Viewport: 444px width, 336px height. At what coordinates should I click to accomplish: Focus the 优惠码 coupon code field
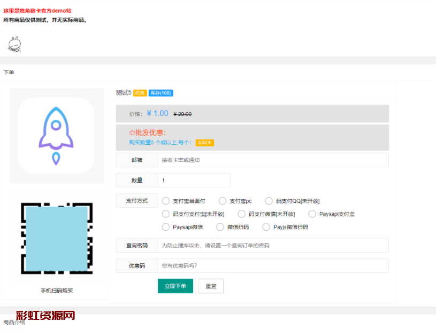click(273, 266)
